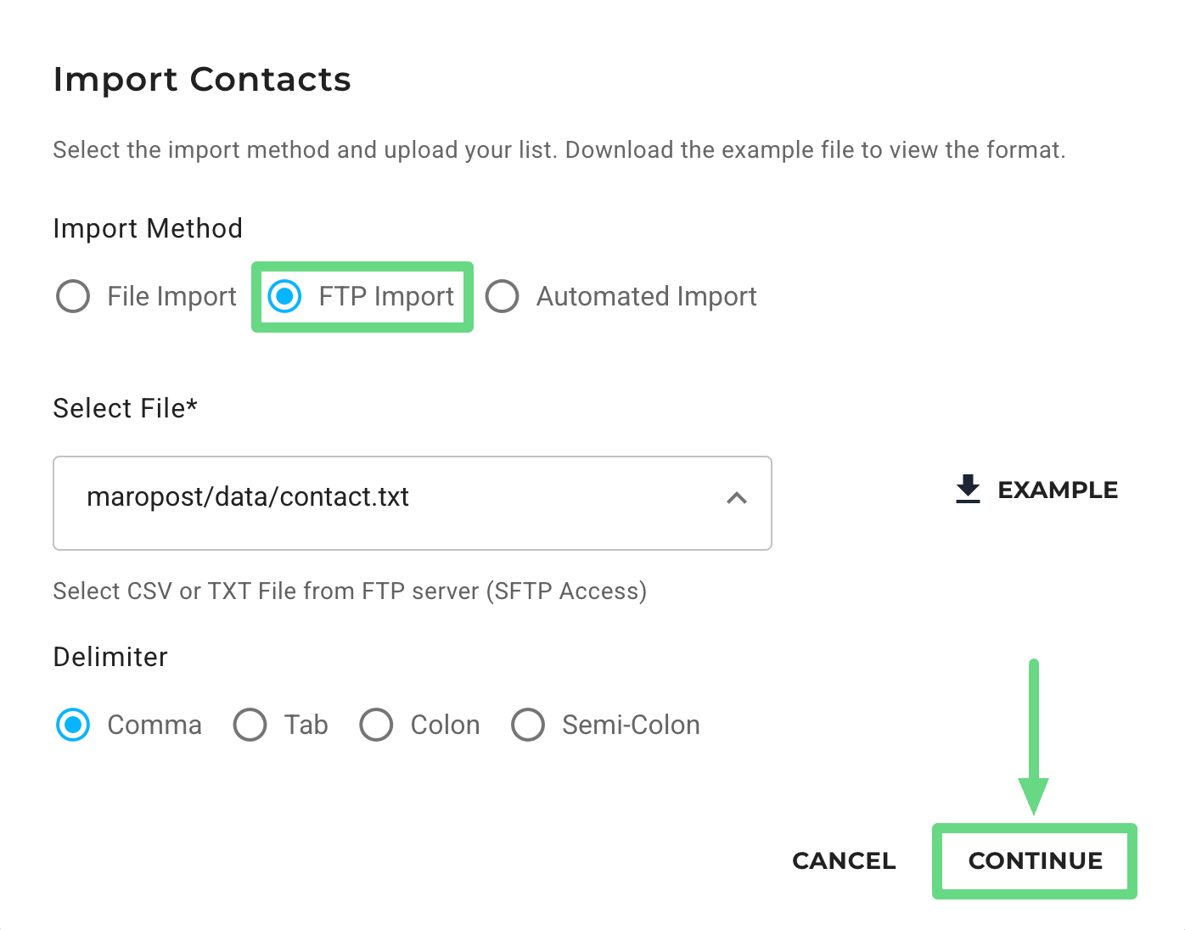Click the 'Import Contacts' dialog heading
The width and height of the screenshot is (1185, 930).
202,79
